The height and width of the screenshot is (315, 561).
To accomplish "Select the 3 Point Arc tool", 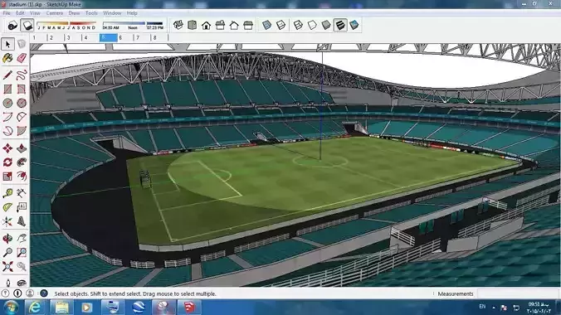I will [7, 131].
